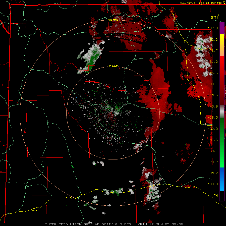Viewport: 226px width, 226px height.
Task: Click the [KT] units label
Action: click(214, 17)
